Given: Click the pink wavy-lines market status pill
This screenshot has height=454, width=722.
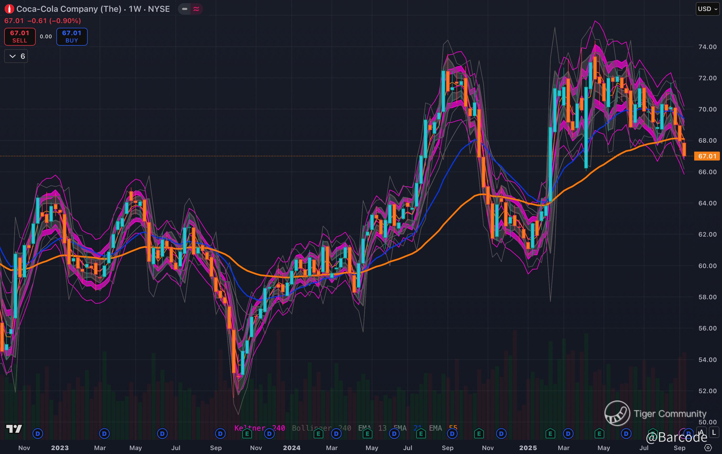Looking at the screenshot, I should coord(197,9).
